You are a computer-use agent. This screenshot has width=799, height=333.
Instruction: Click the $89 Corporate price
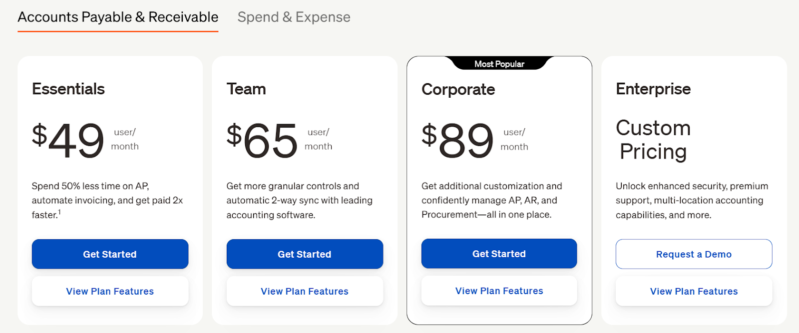click(x=457, y=141)
